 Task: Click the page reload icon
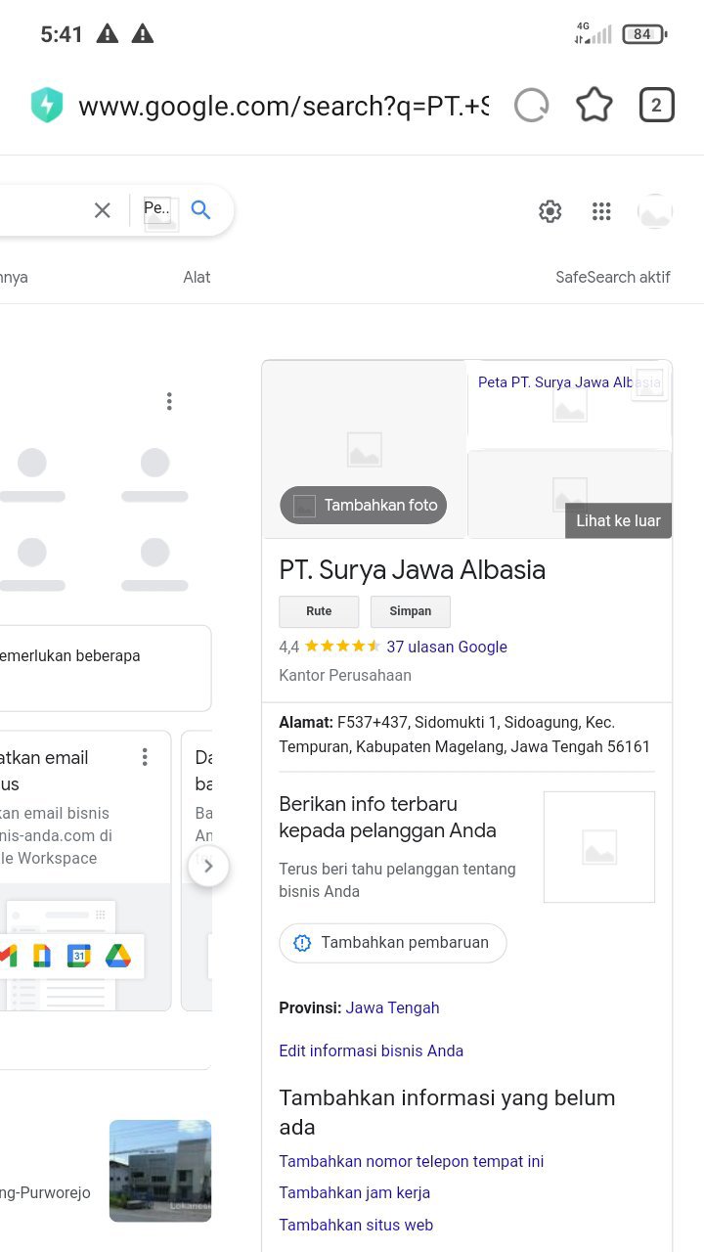coord(532,106)
